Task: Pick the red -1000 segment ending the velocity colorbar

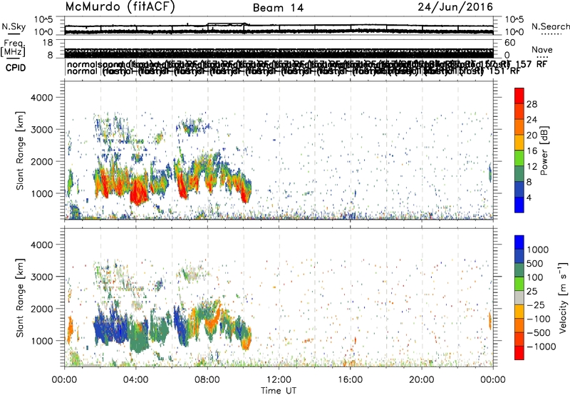Action: coord(519,353)
